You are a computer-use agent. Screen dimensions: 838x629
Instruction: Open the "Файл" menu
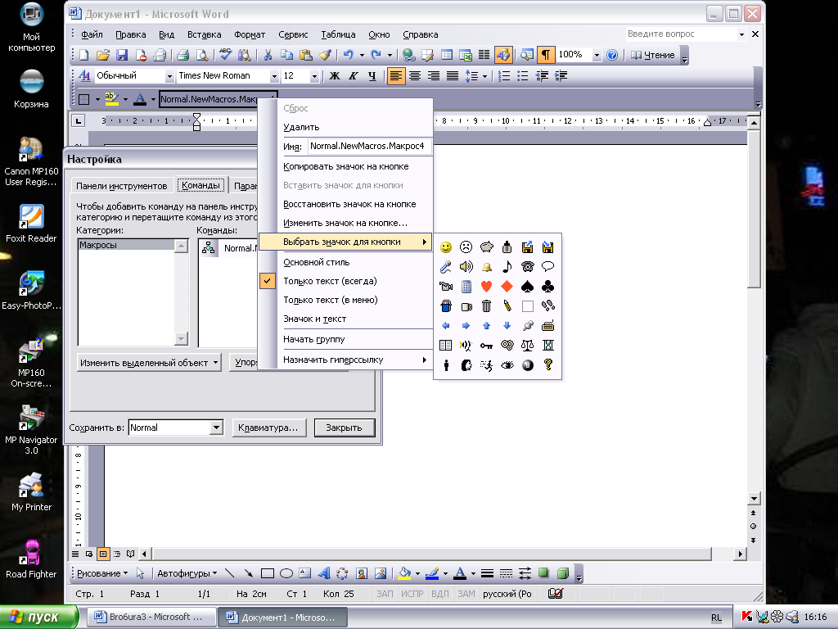[92, 34]
